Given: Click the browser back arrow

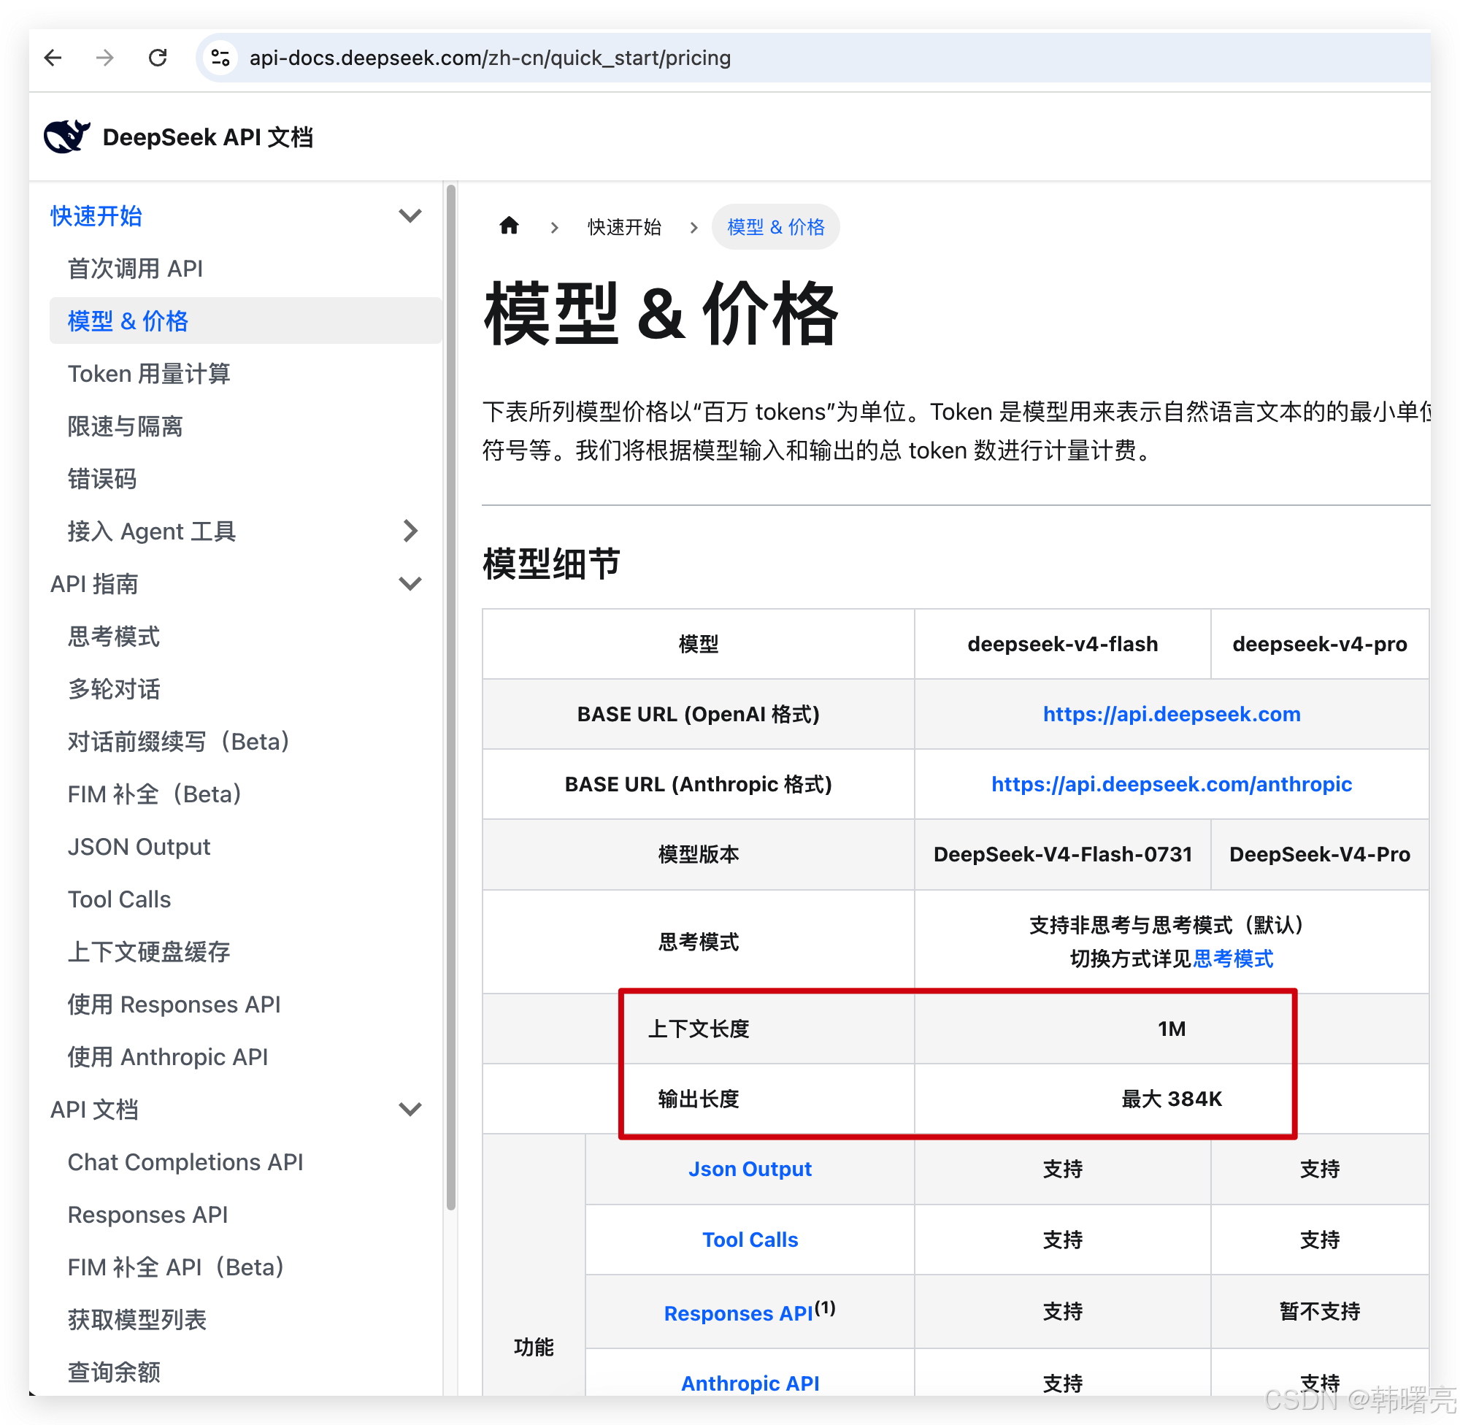Looking at the screenshot, I should pyautogui.click(x=53, y=58).
